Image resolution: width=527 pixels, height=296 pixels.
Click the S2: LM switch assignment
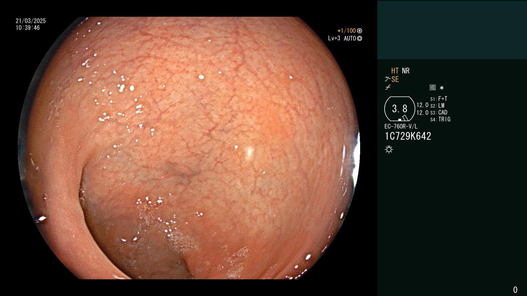(437, 106)
